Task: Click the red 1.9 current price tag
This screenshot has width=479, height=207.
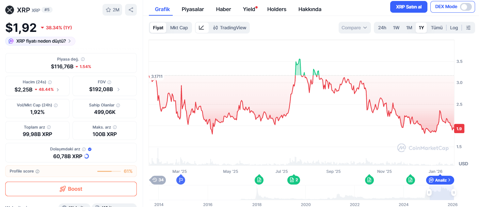Action: click(459, 129)
